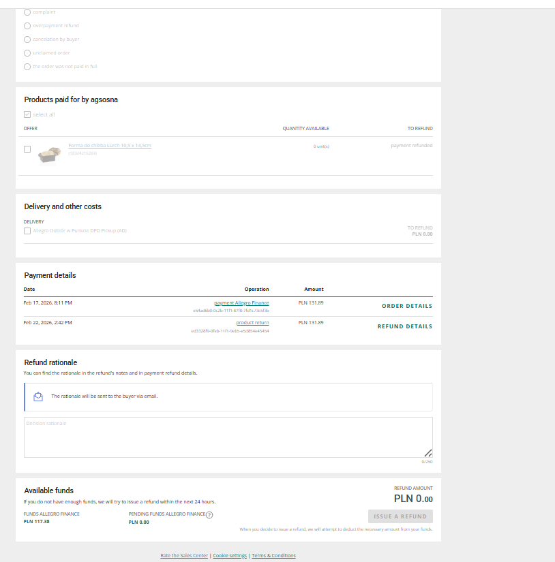Open the bread form product thumbnail
Screen dimensions: 555x562
(x=48, y=154)
